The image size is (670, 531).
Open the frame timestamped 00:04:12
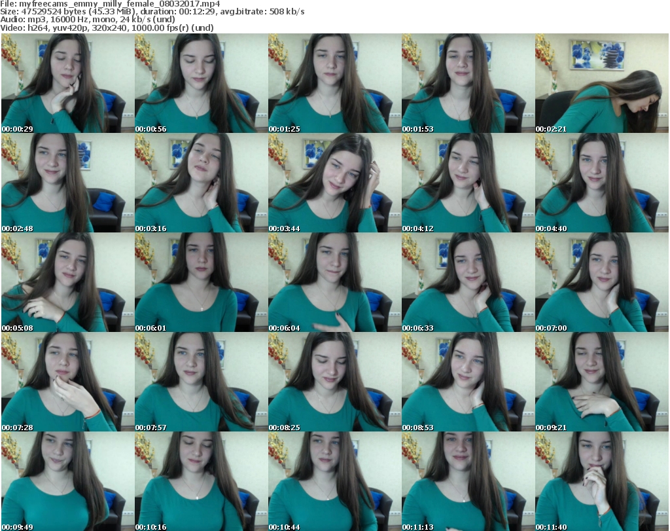(x=468, y=183)
